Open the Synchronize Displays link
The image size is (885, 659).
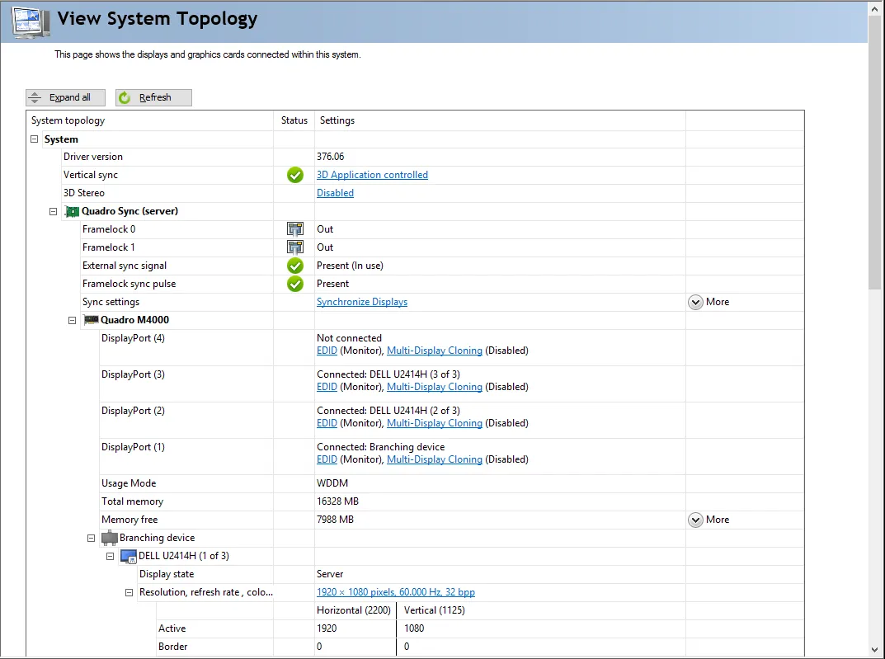pyautogui.click(x=361, y=302)
